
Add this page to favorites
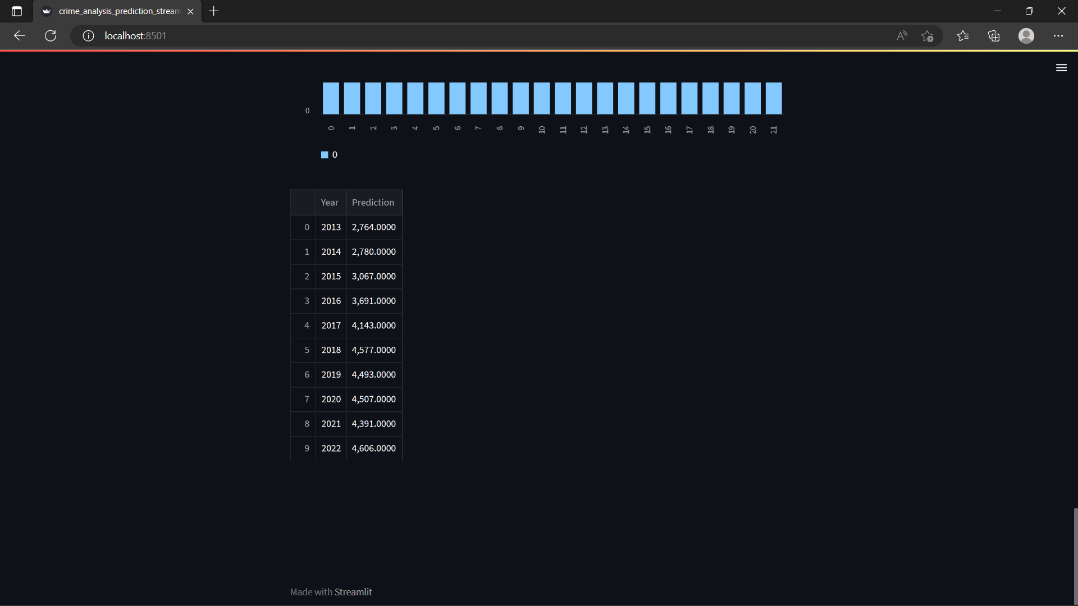point(928,36)
